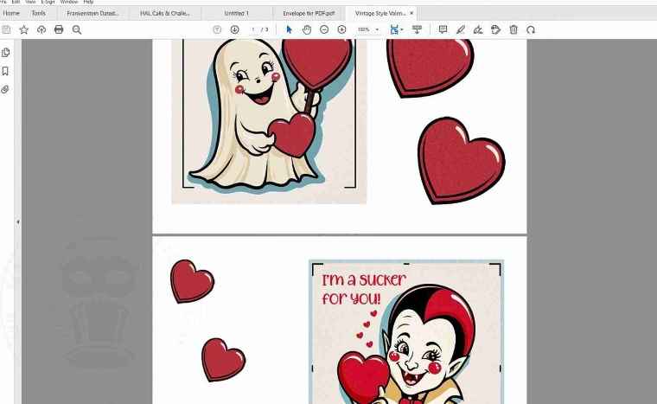Click the cloud upload icon
Image resolution: width=657 pixels, height=404 pixels.
(x=41, y=29)
